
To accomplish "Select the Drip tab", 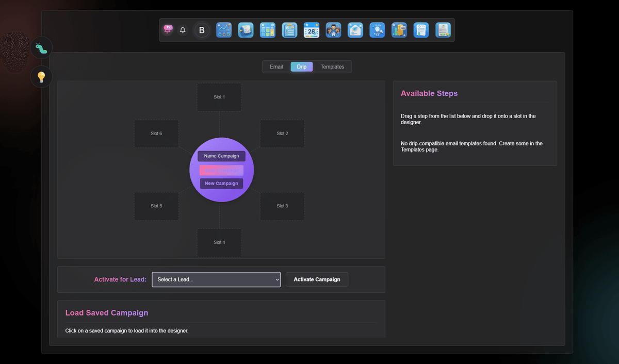I will tap(302, 67).
